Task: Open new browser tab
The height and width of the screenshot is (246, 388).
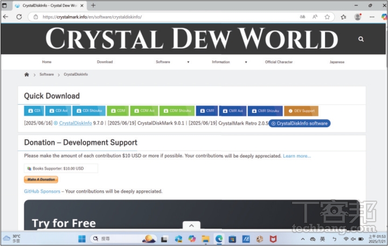Action: click(x=93, y=5)
